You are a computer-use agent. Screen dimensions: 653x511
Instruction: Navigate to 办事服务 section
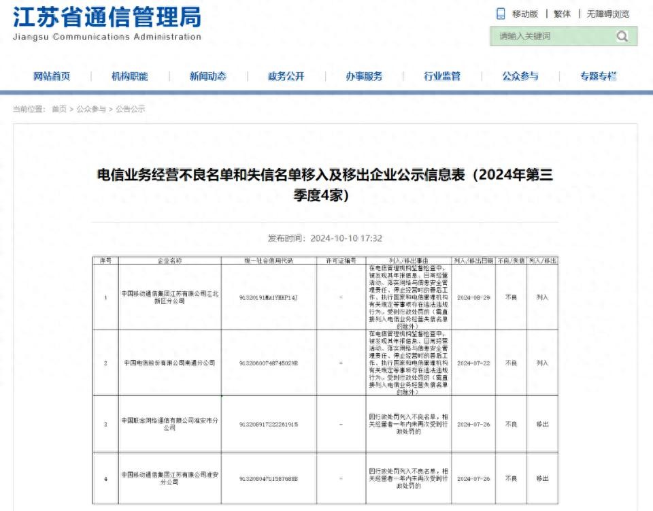(364, 76)
